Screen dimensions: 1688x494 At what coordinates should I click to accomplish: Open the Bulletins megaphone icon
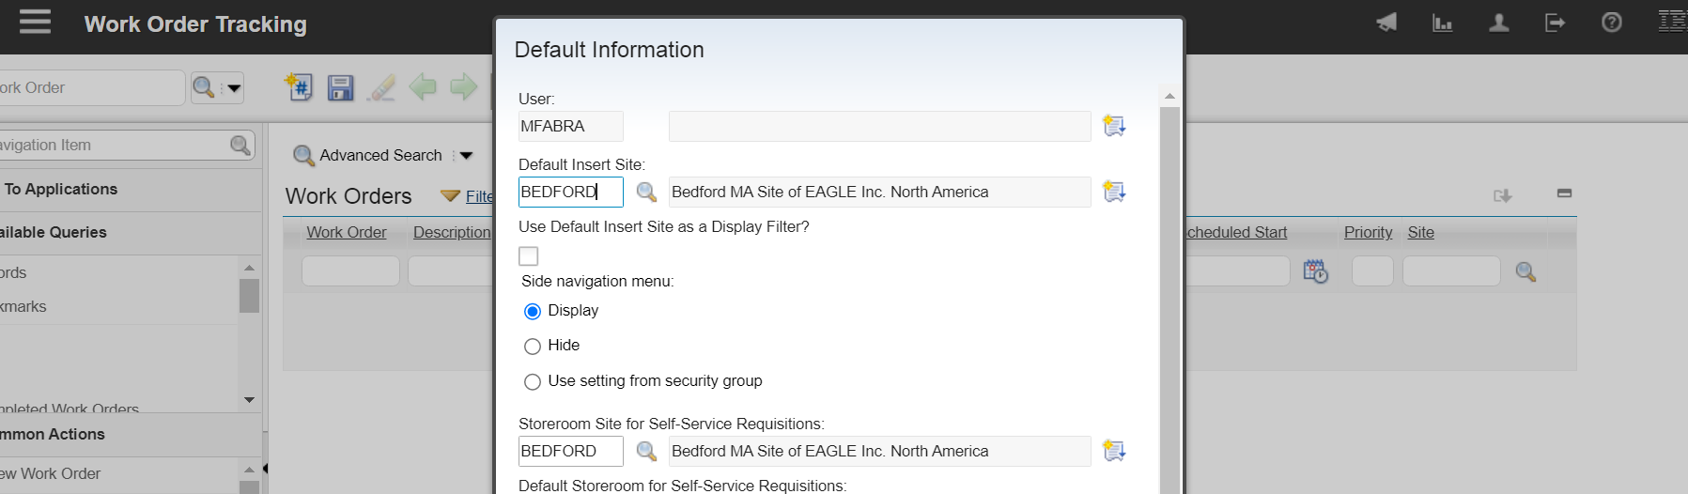pos(1386,23)
